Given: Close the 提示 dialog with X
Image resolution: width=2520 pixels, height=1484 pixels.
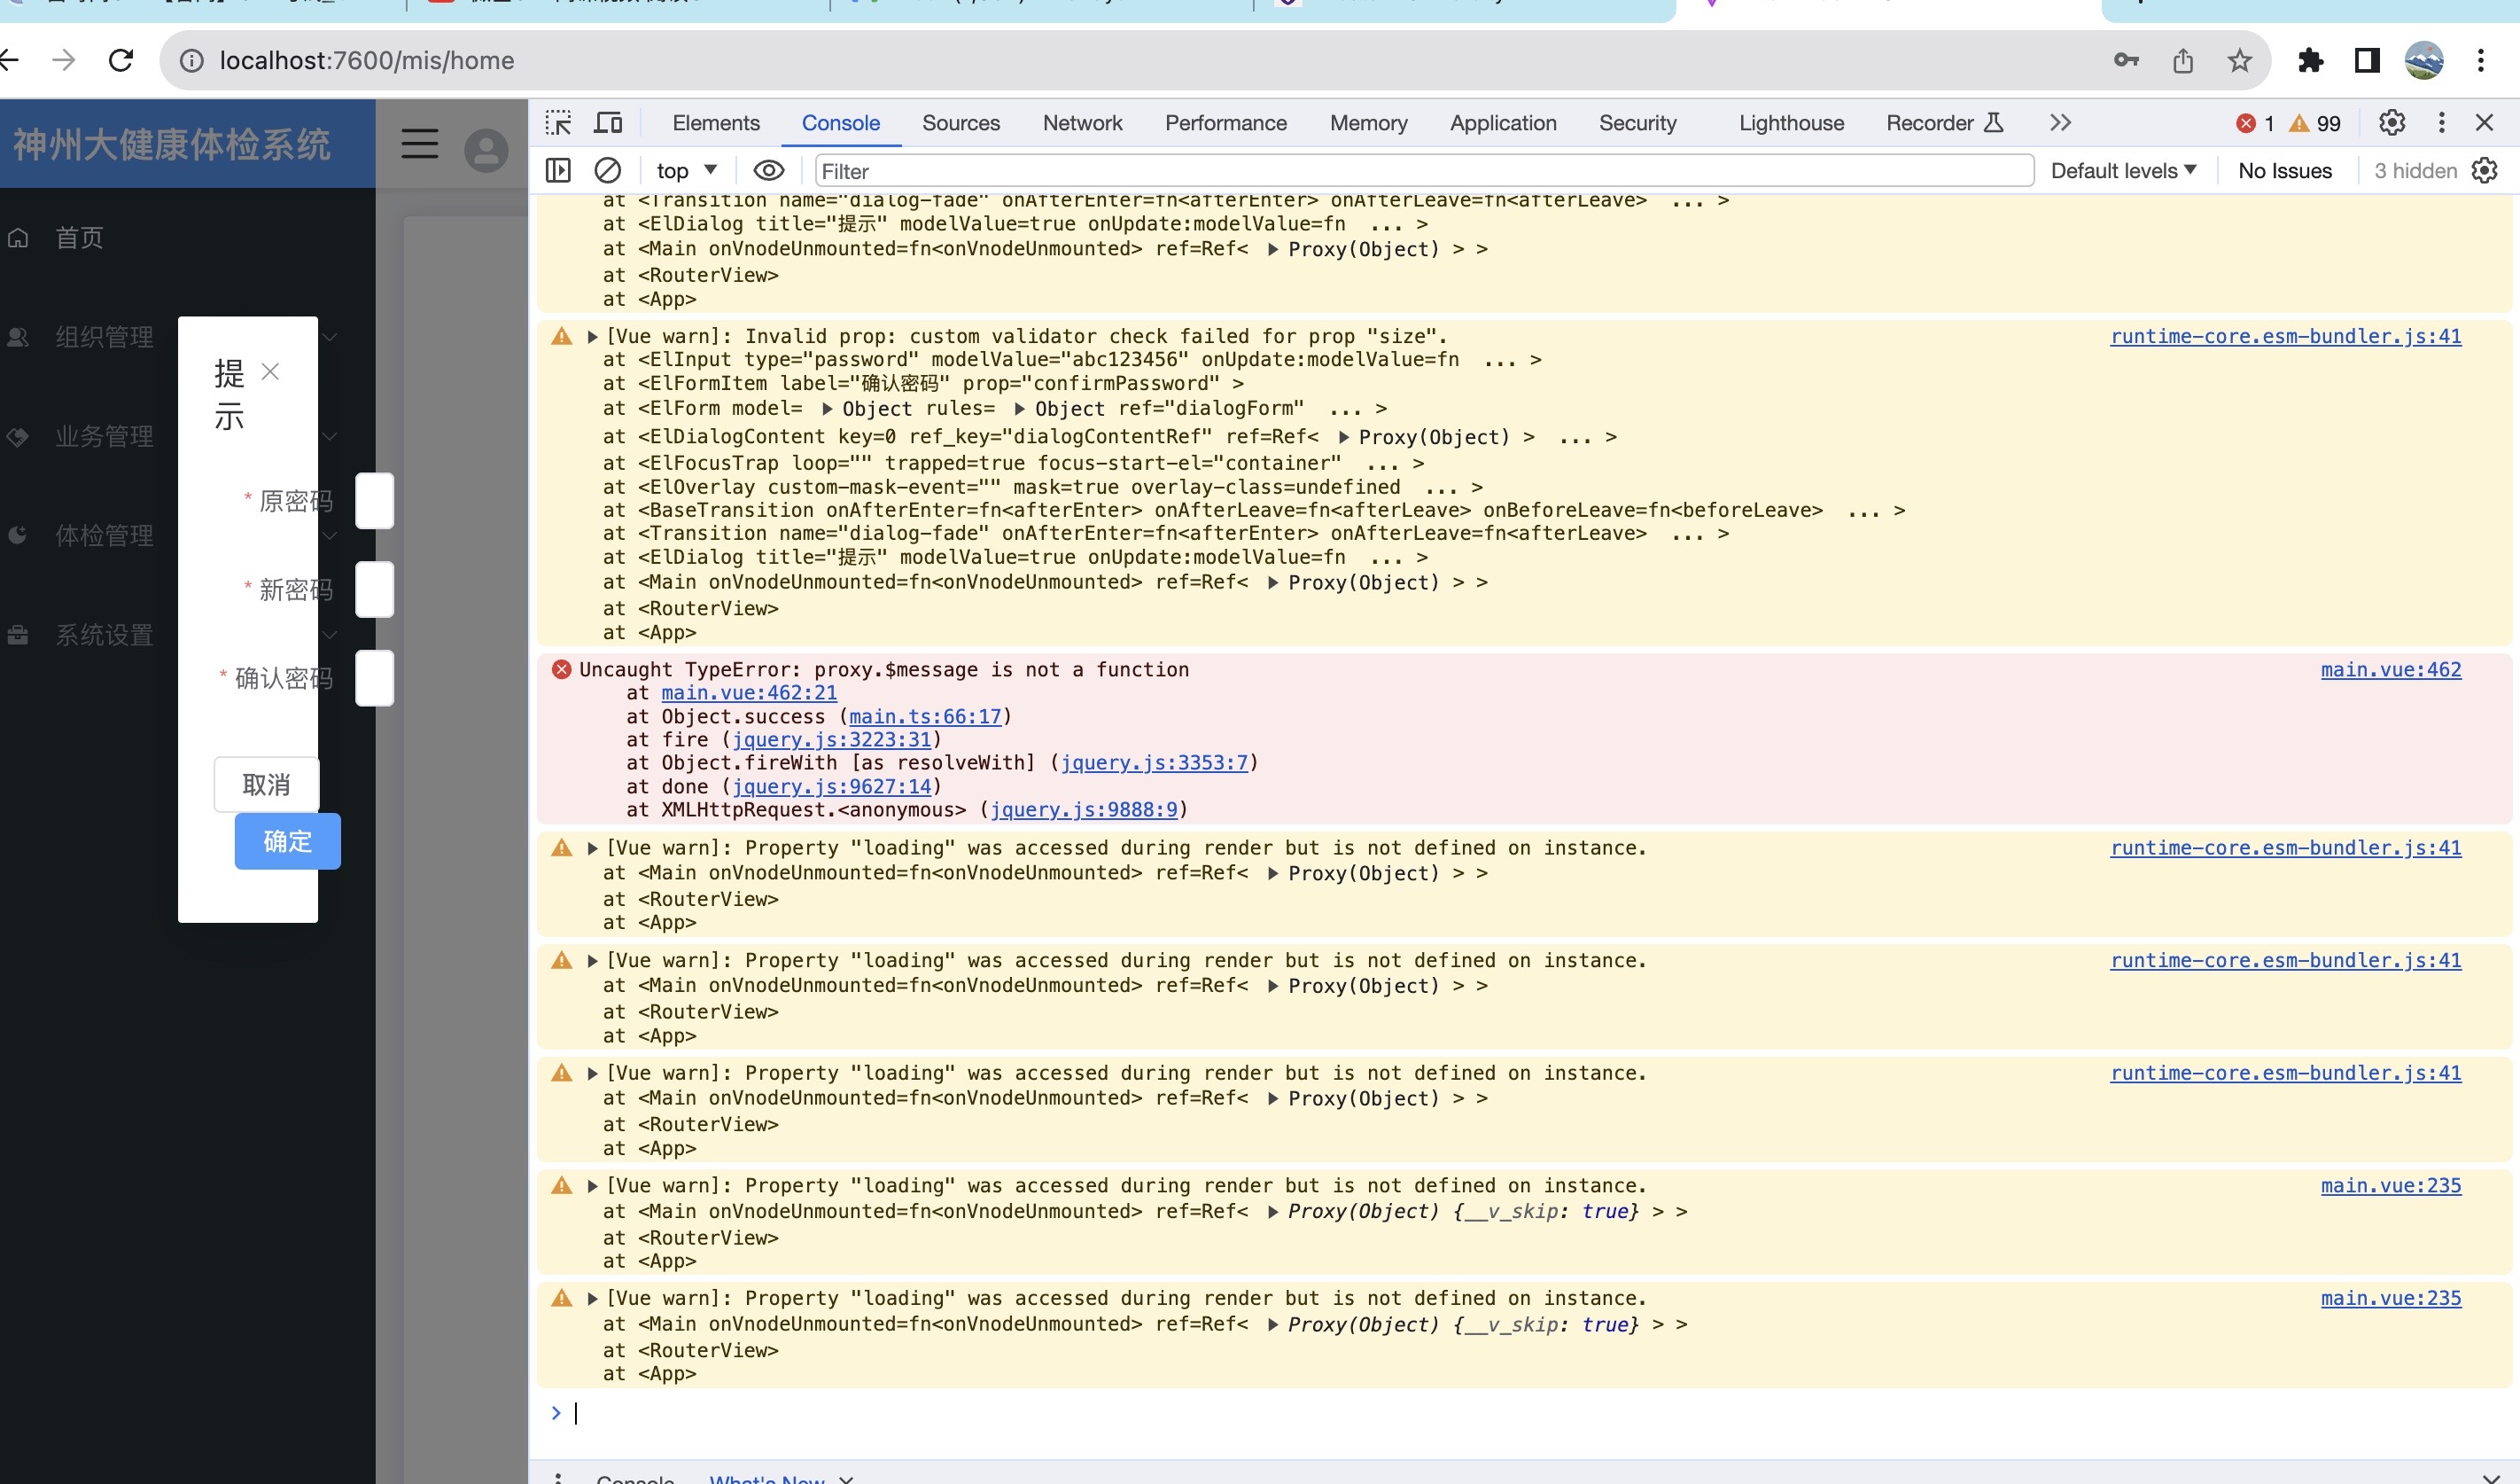Looking at the screenshot, I should [270, 372].
